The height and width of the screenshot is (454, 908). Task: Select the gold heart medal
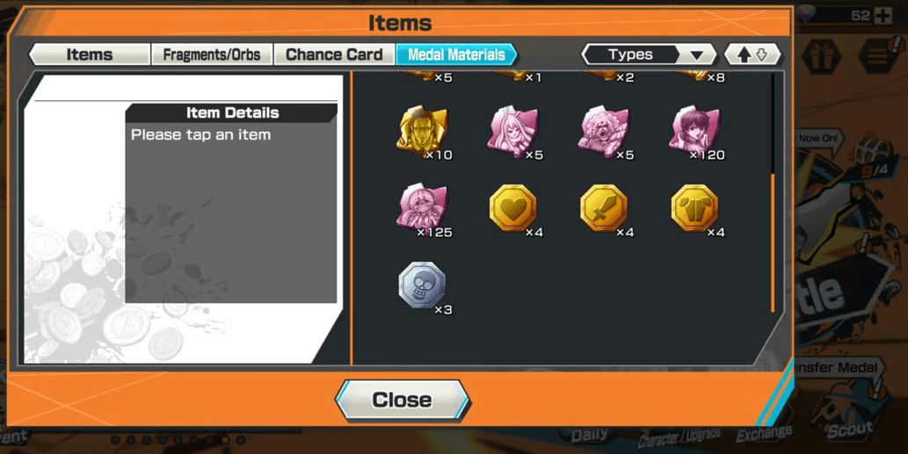512,207
